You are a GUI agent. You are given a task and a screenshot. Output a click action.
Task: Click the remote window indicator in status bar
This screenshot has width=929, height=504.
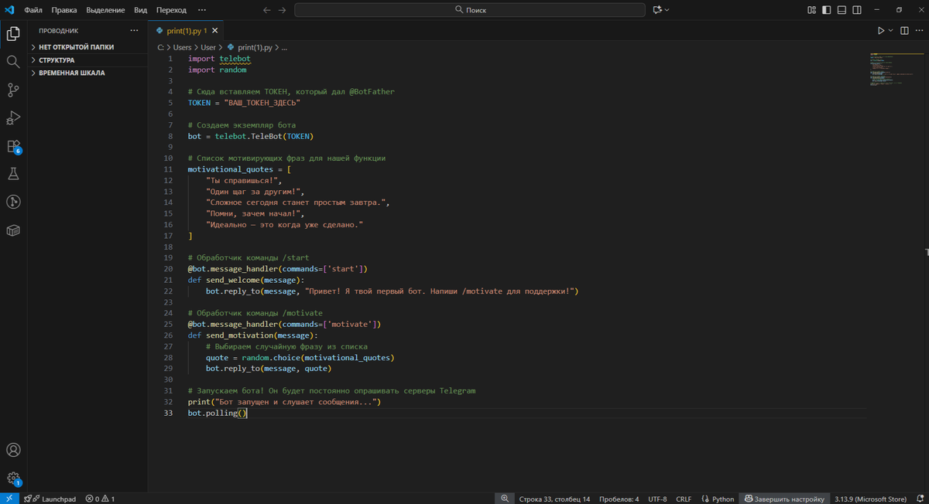pos(9,499)
